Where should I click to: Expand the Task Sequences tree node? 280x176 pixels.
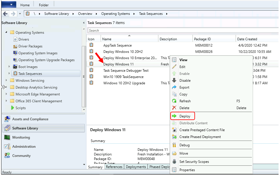(9, 73)
